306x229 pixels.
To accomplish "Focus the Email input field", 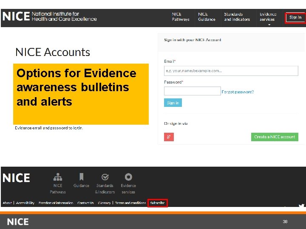I will 231,71.
